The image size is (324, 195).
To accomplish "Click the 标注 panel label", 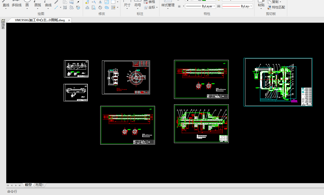I will point(140,14).
